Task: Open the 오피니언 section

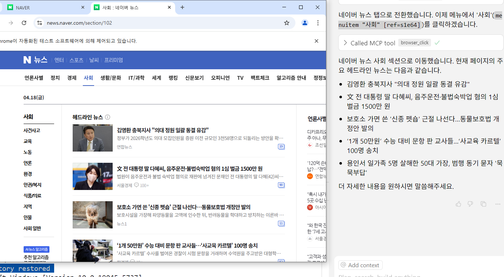Action: 220,78
